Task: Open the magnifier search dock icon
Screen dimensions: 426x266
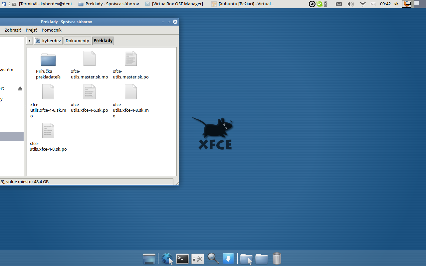Action: point(213,259)
